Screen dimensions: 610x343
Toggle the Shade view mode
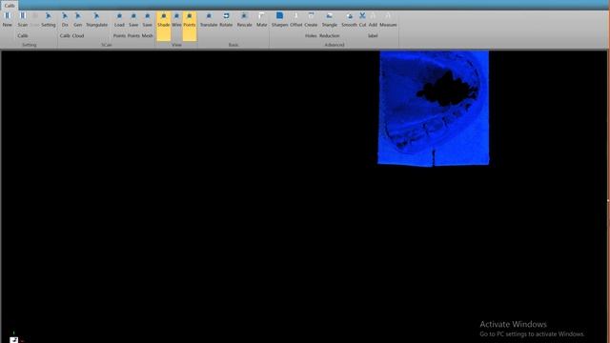tap(163, 26)
